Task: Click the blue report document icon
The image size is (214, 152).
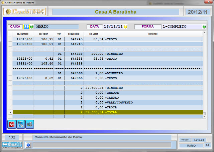Action: coord(21,124)
